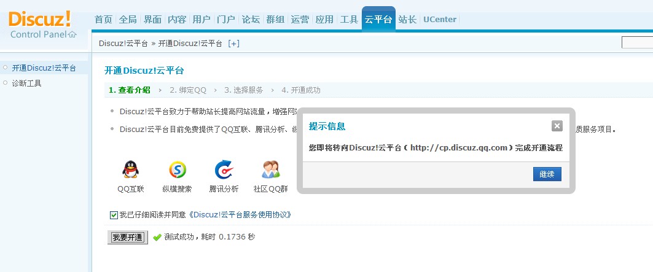Open the 群组 menu tab
Screen dimensions: 653x272
[275, 19]
